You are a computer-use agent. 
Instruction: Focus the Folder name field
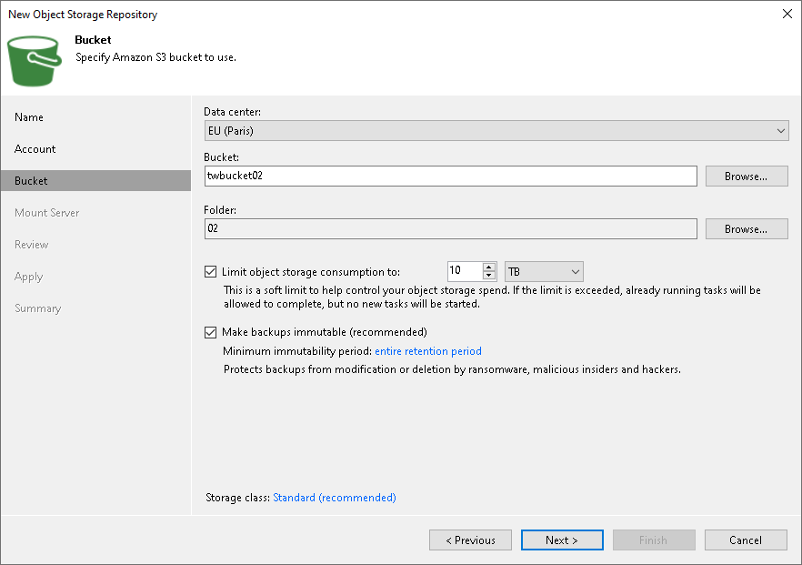click(x=451, y=228)
